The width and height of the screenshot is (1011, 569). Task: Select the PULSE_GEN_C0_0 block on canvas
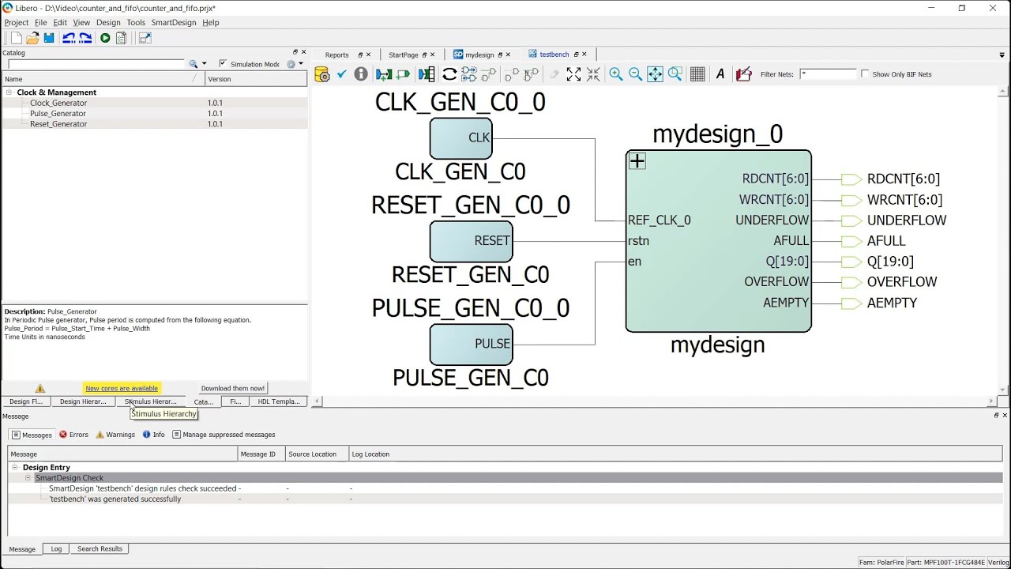(x=471, y=344)
